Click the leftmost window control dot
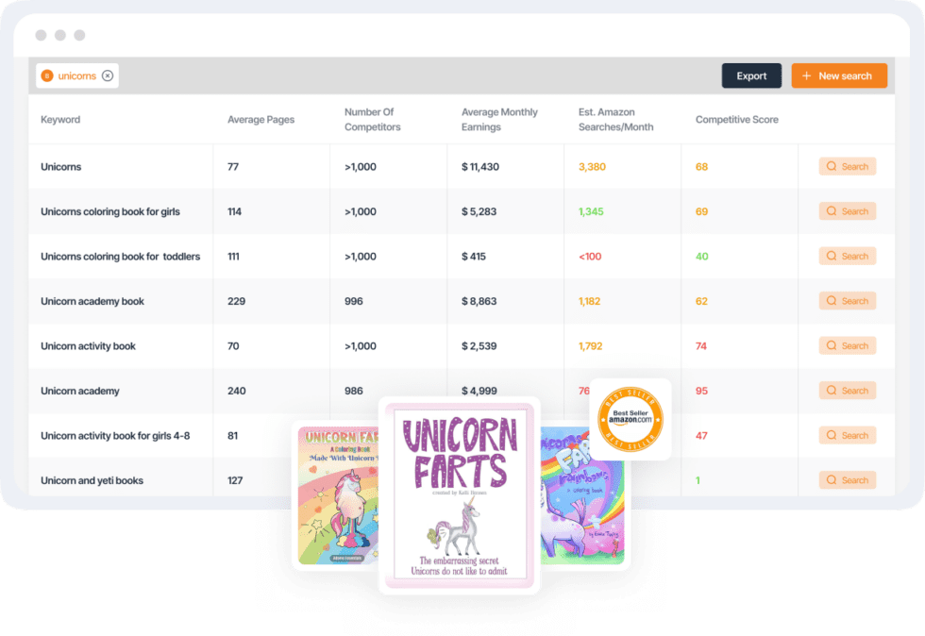 [x=40, y=35]
